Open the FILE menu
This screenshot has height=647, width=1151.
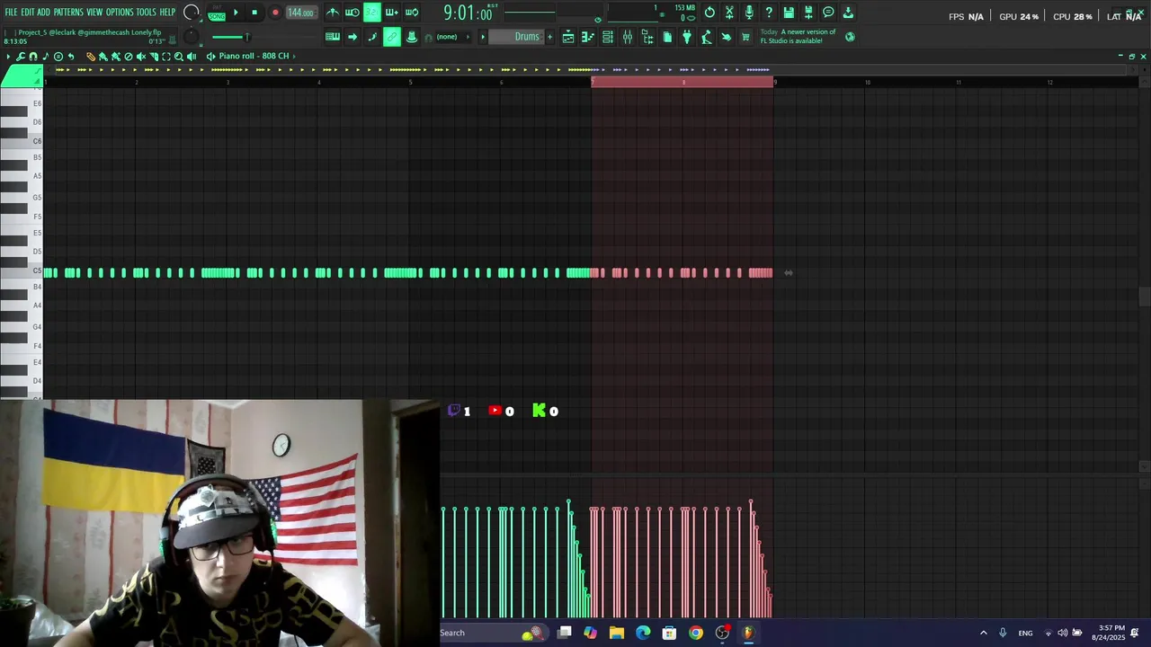pyautogui.click(x=11, y=13)
